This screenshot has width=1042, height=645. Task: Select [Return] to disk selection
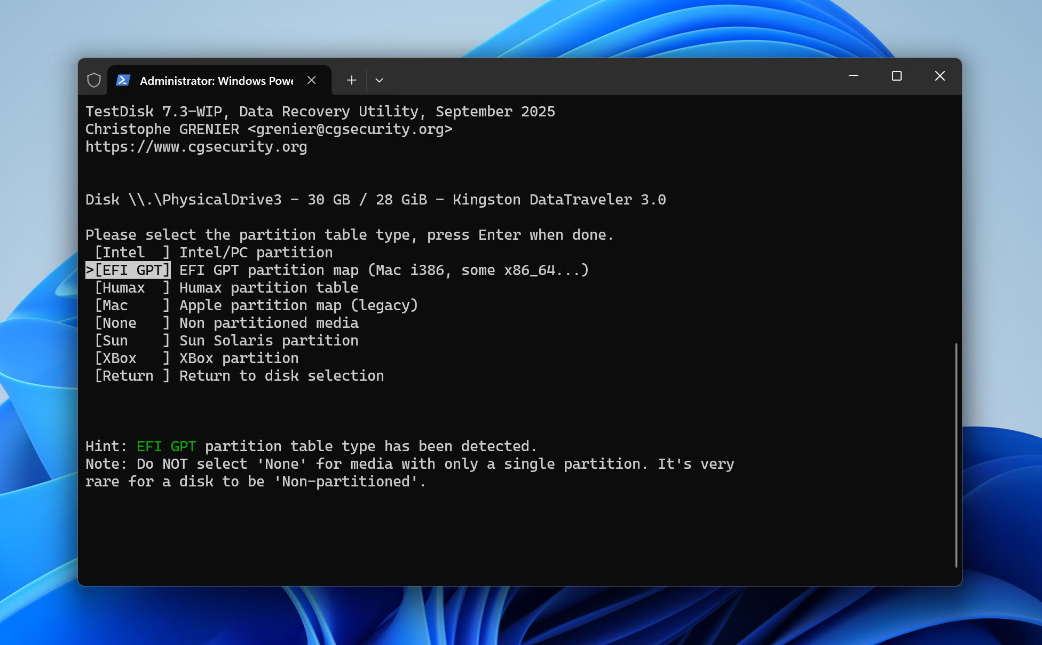(x=132, y=376)
